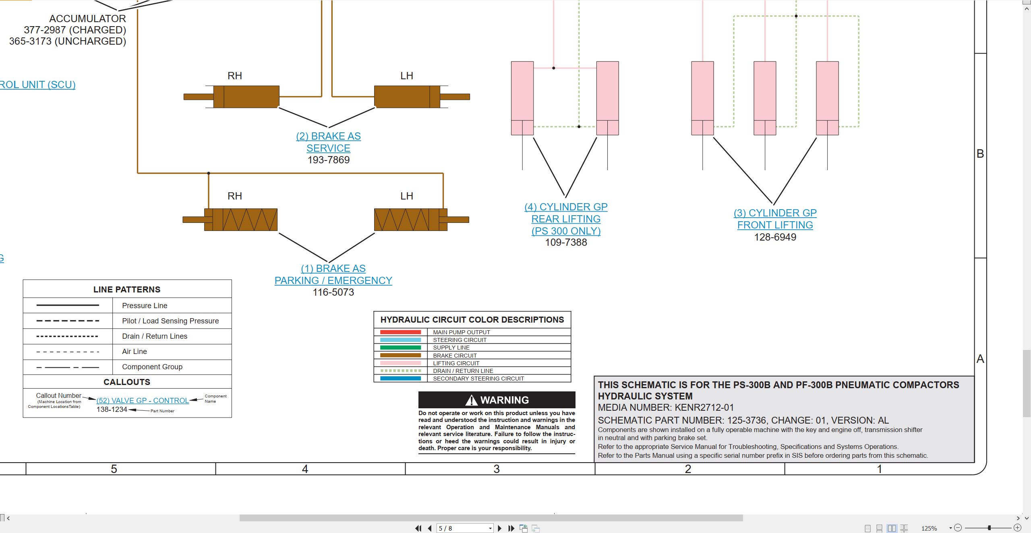Image resolution: width=1031 pixels, height=533 pixels.
Task: Click the (52) VALVE GP - CONTROL callout link
Action: [x=143, y=401]
